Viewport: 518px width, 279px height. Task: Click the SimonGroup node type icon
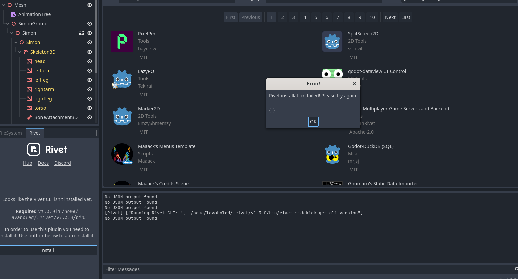(x=14, y=24)
